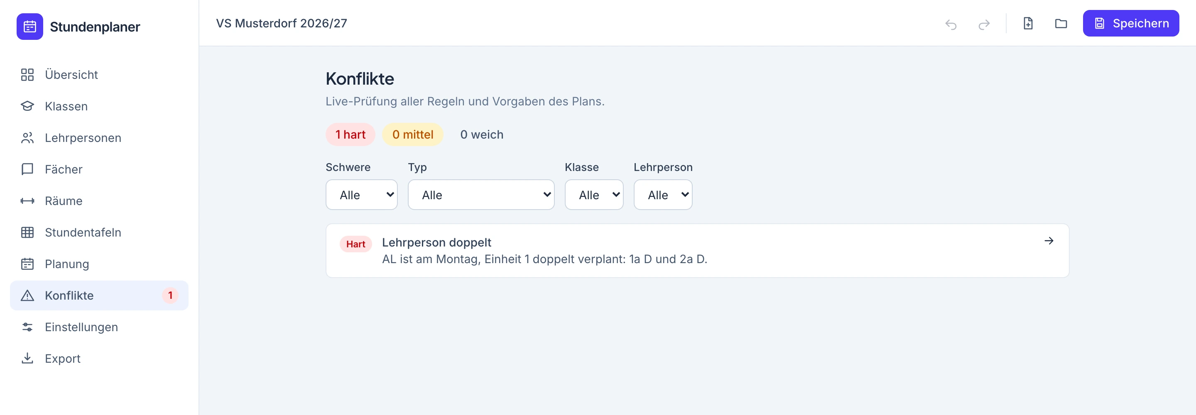Open the Lehrperson filter dropdown

(x=662, y=195)
